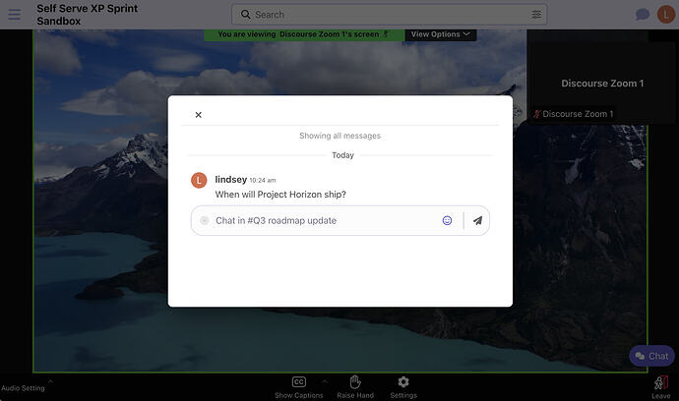The height and width of the screenshot is (401, 679).
Task: Click lindsey's avatar in the message
Action: coord(199,181)
